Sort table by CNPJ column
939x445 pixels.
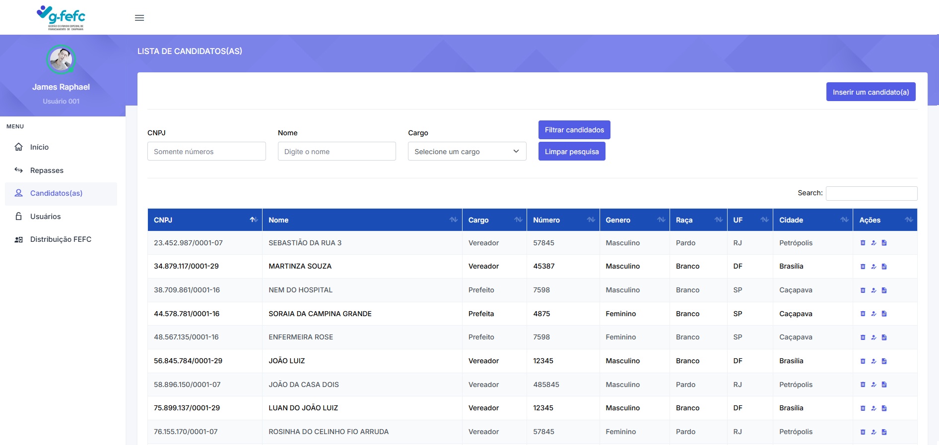pos(204,220)
